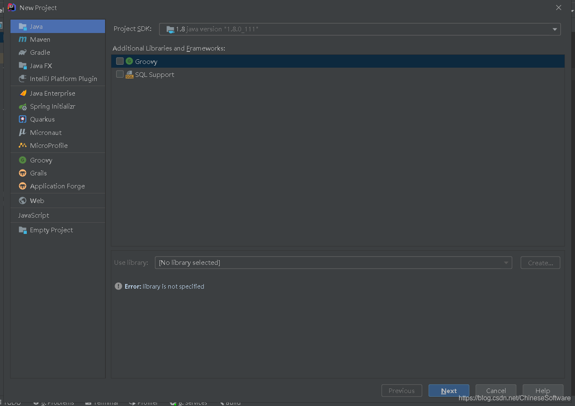Click the Micronaut mu icon
Screen dimensions: 575x406
click(x=23, y=132)
